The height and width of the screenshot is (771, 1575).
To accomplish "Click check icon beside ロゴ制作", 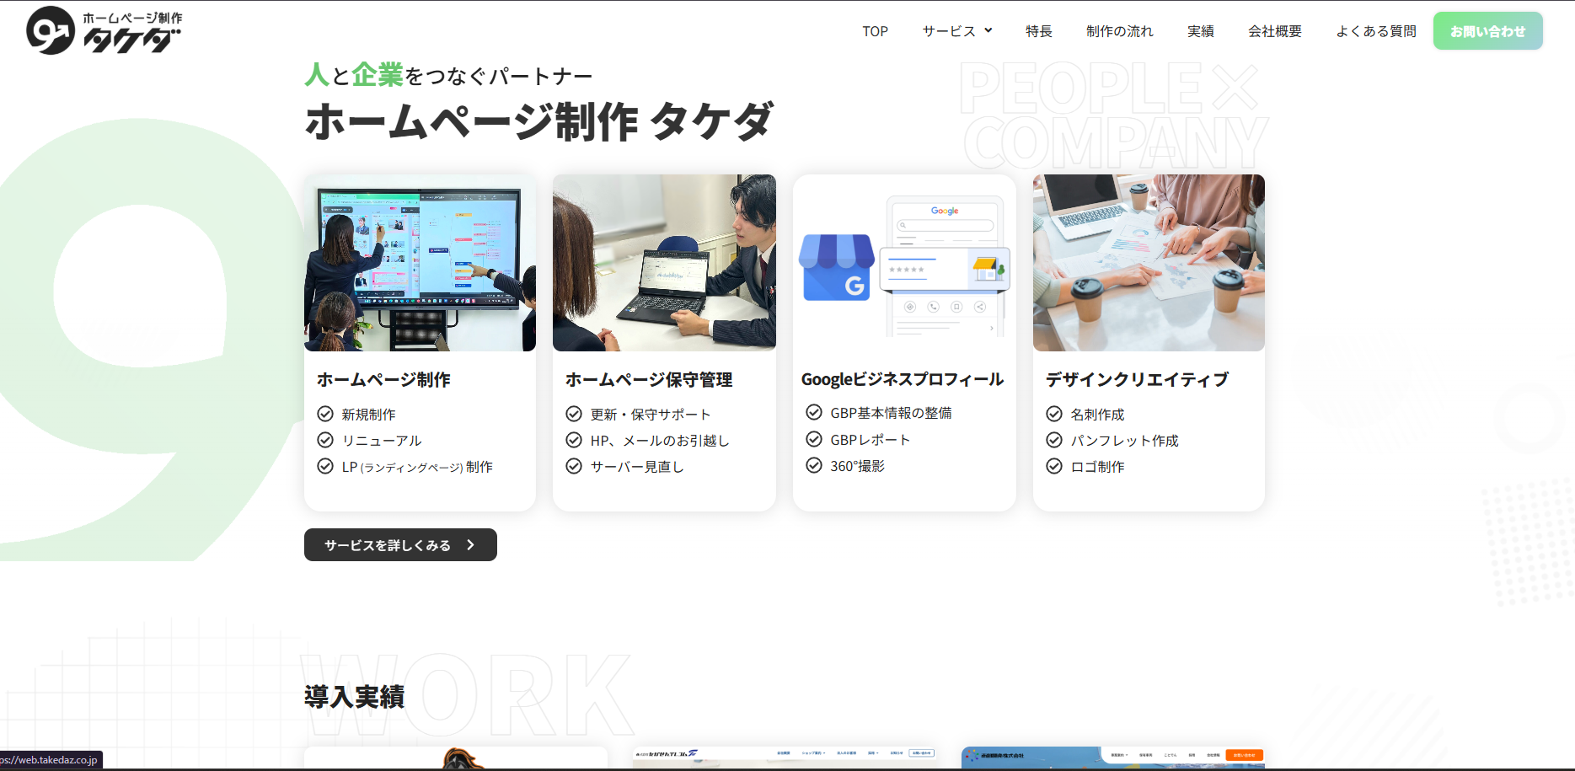I will click(1054, 466).
